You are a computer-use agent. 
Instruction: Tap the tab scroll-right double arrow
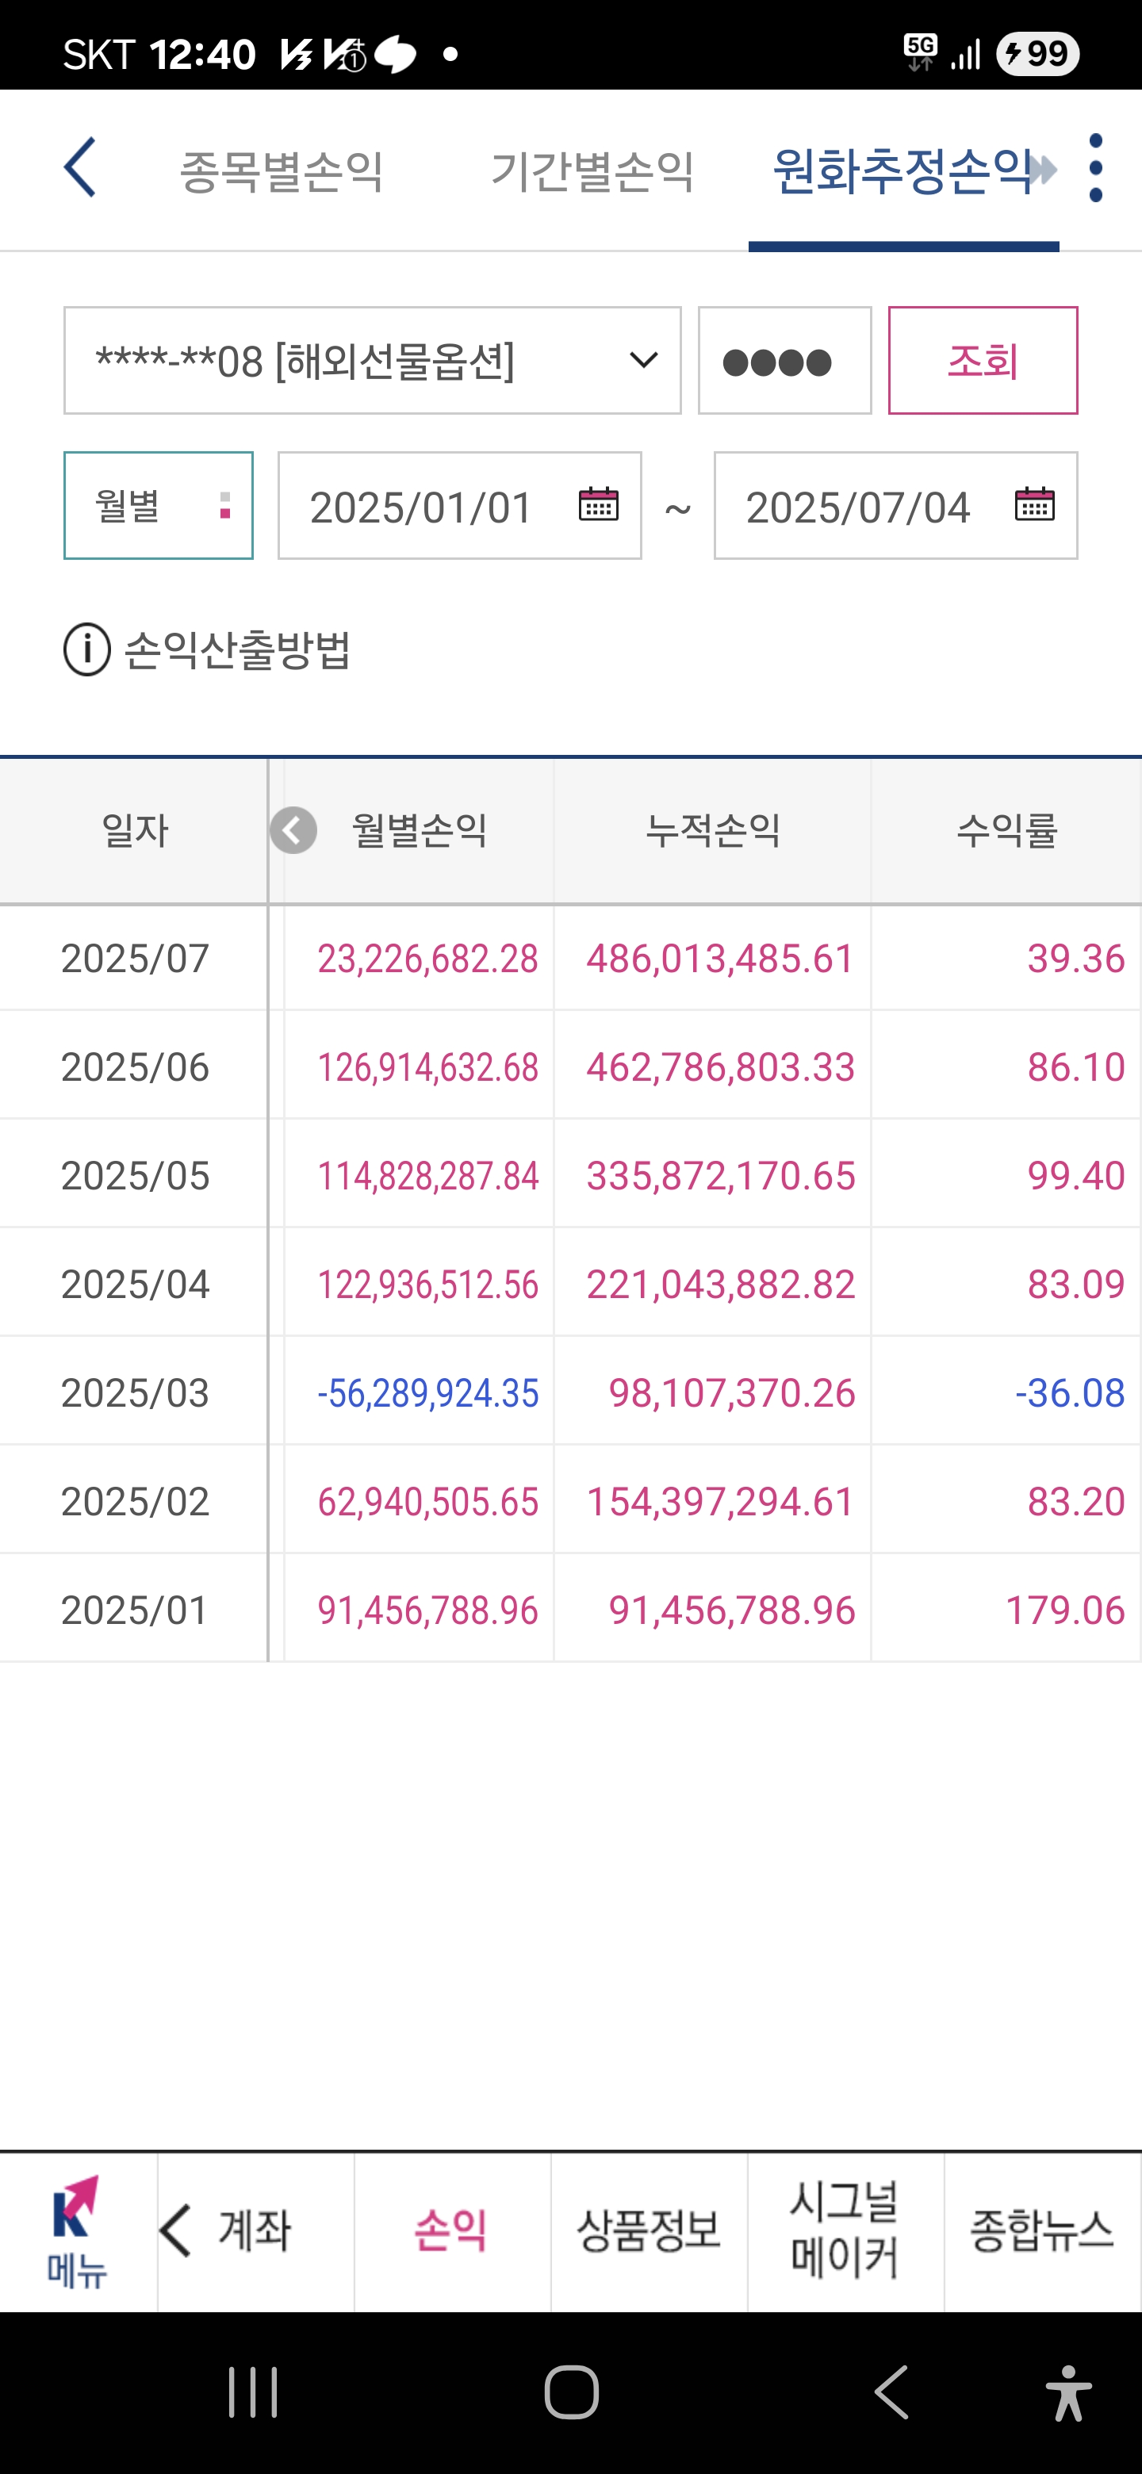click(1041, 170)
